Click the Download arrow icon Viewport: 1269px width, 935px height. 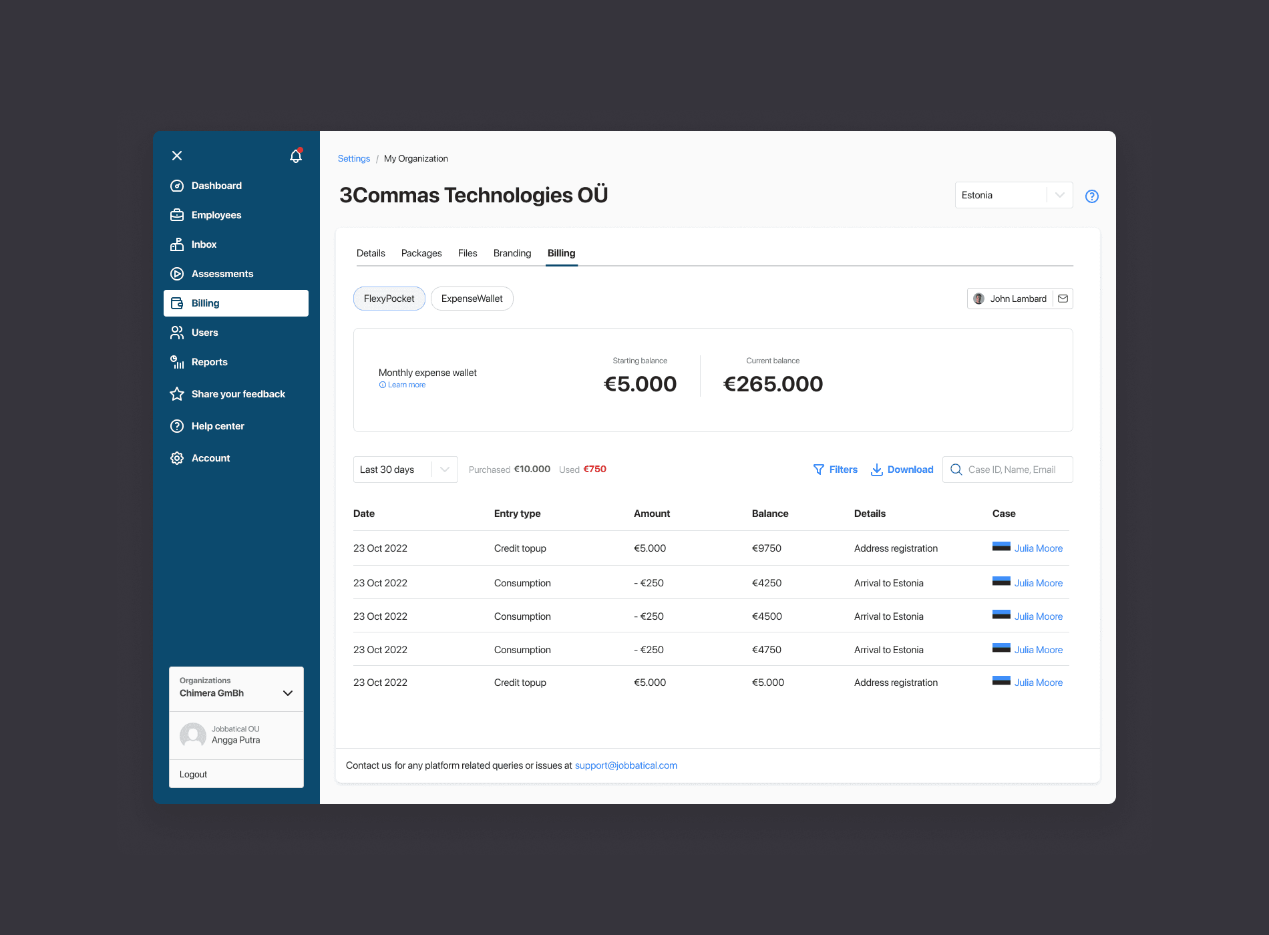(877, 470)
